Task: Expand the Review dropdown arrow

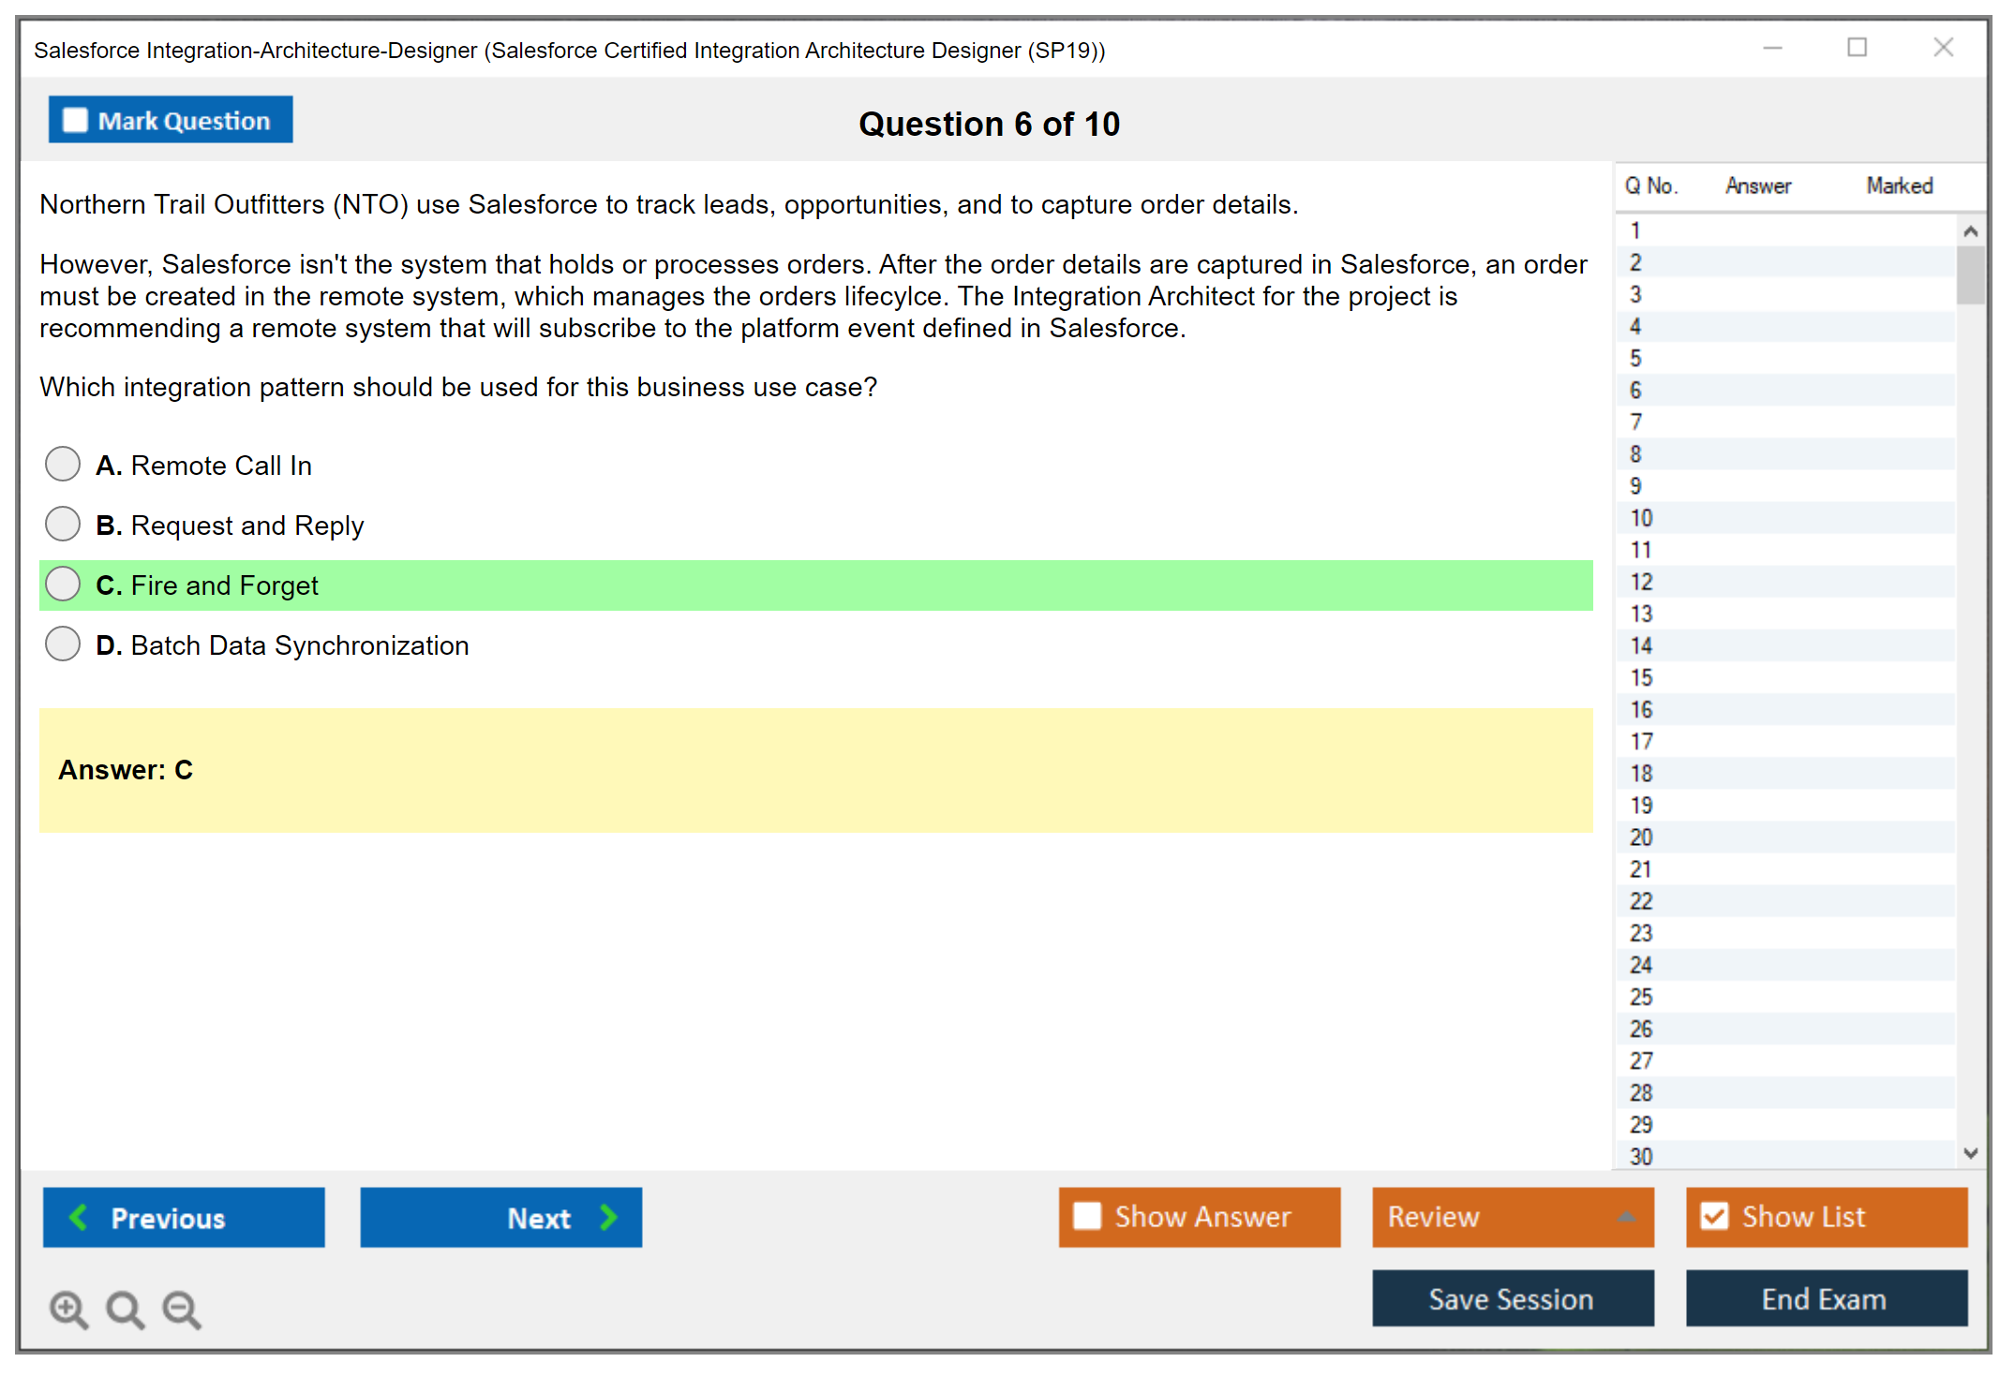Action: [x=1626, y=1217]
